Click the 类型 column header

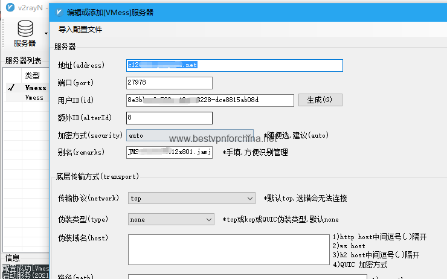[32, 75]
